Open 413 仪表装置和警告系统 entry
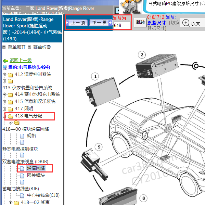 pos(27,88)
